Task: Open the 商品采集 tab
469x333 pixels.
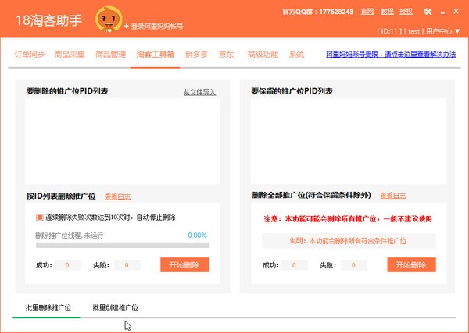Action: [70, 55]
